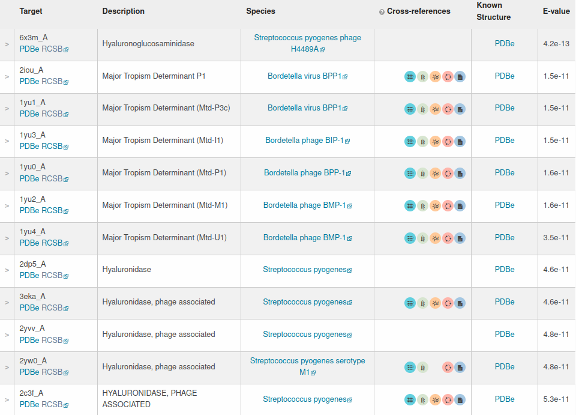
Task: Click the orange molecule icon in the 2c3f_A row
Action: tap(436, 399)
